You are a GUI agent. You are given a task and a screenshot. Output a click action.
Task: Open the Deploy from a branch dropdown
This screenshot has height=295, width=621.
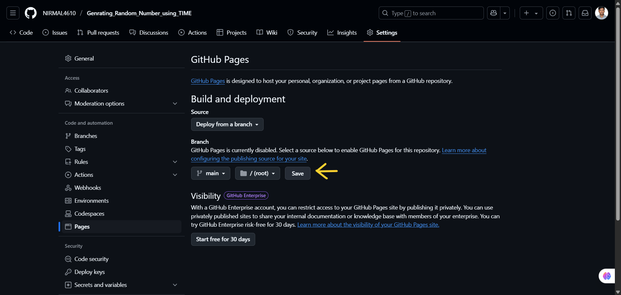pos(227,124)
